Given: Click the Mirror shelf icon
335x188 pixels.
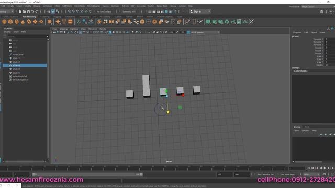Looking at the screenshot, I should (111, 22).
